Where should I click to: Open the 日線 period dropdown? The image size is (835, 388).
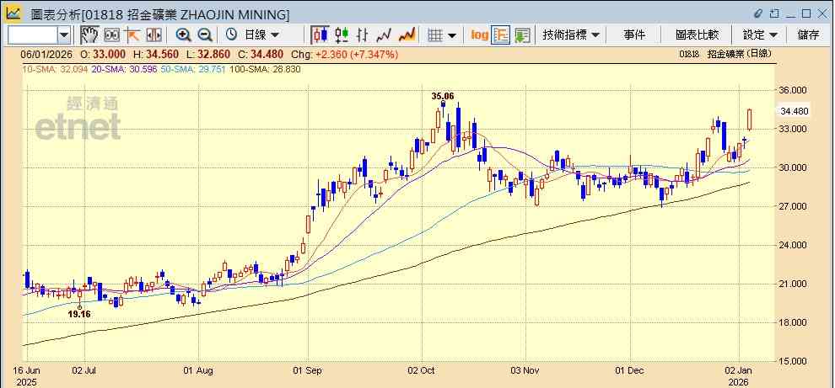point(261,35)
